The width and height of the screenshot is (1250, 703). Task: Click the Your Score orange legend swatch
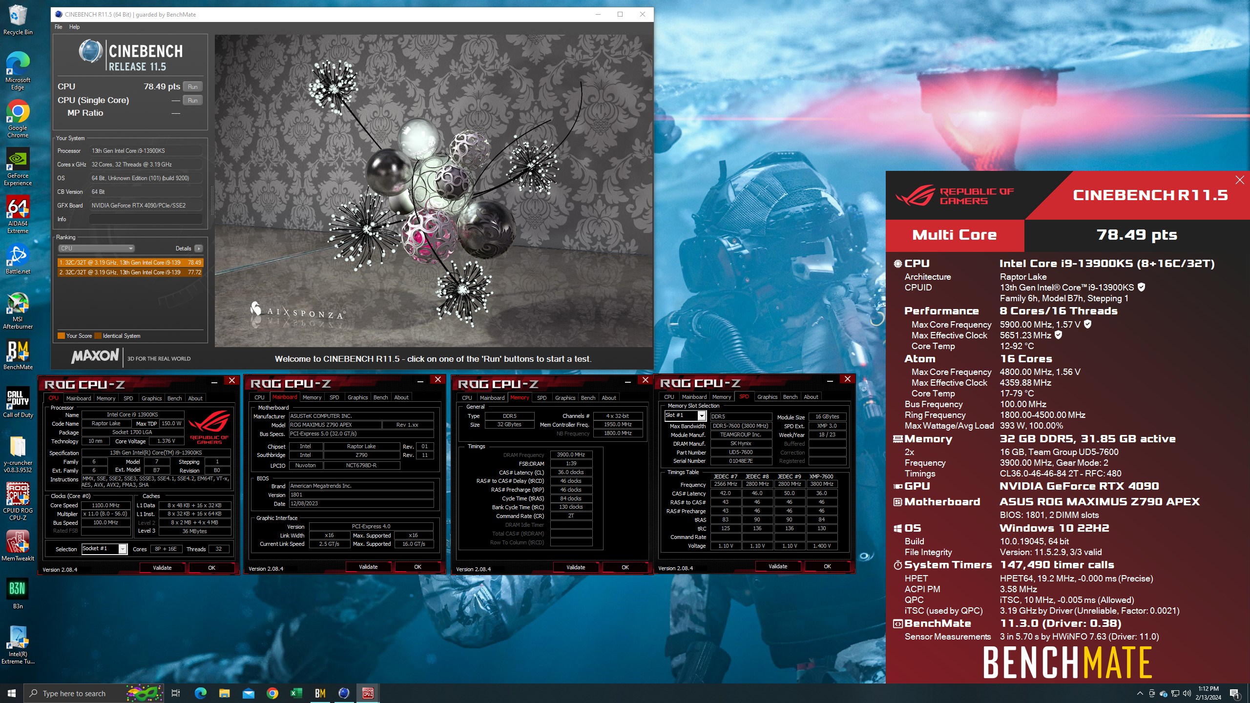click(61, 336)
